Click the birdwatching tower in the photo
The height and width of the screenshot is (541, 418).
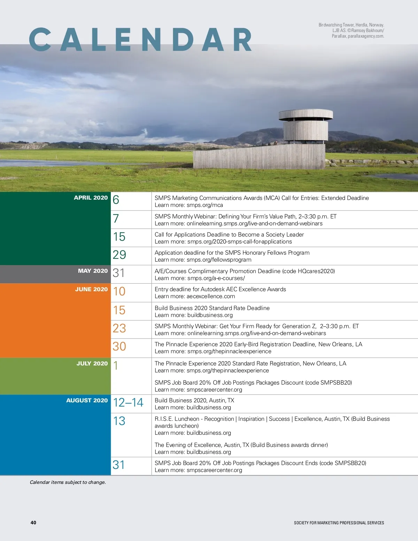(x=305, y=127)
